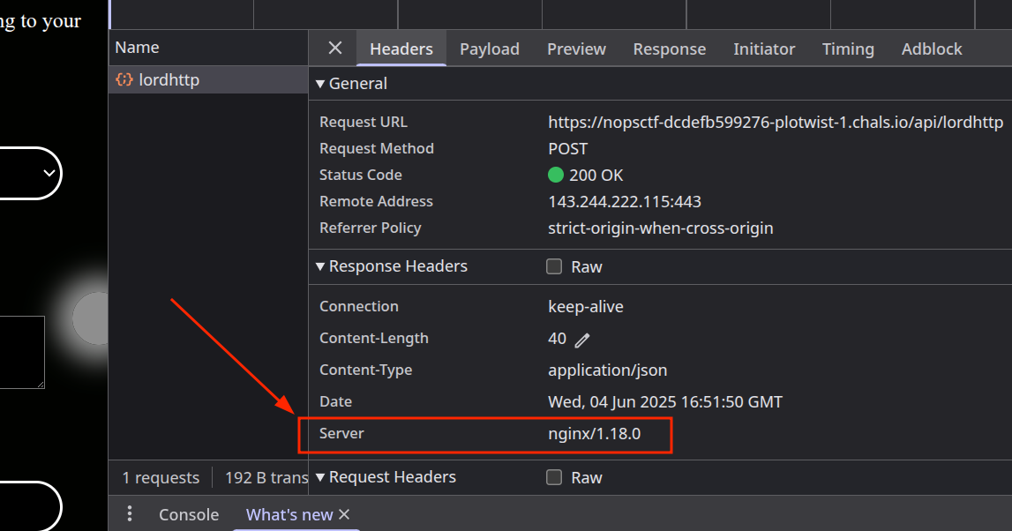Open the Response tab
This screenshot has height=531, width=1012.
click(669, 49)
